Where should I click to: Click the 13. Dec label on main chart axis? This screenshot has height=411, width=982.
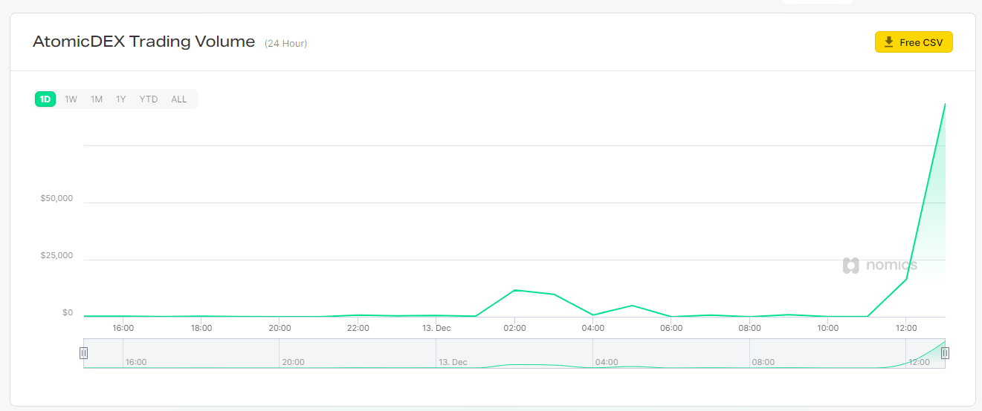pos(436,328)
